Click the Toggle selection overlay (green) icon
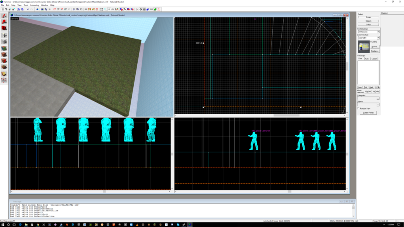The image size is (404, 227). click(155, 9)
